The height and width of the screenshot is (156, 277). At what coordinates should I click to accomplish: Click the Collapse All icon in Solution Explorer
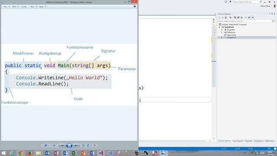pos(238,17)
